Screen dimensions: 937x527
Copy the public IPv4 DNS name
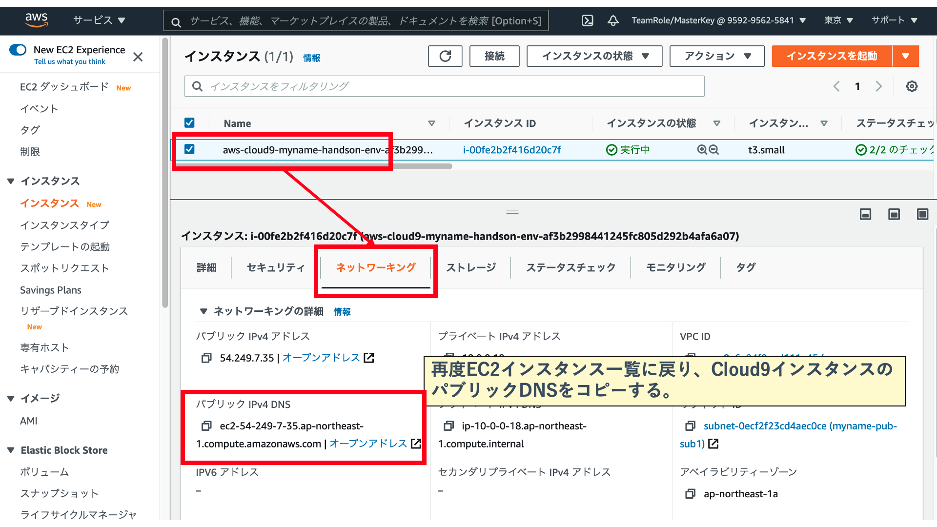coord(206,426)
